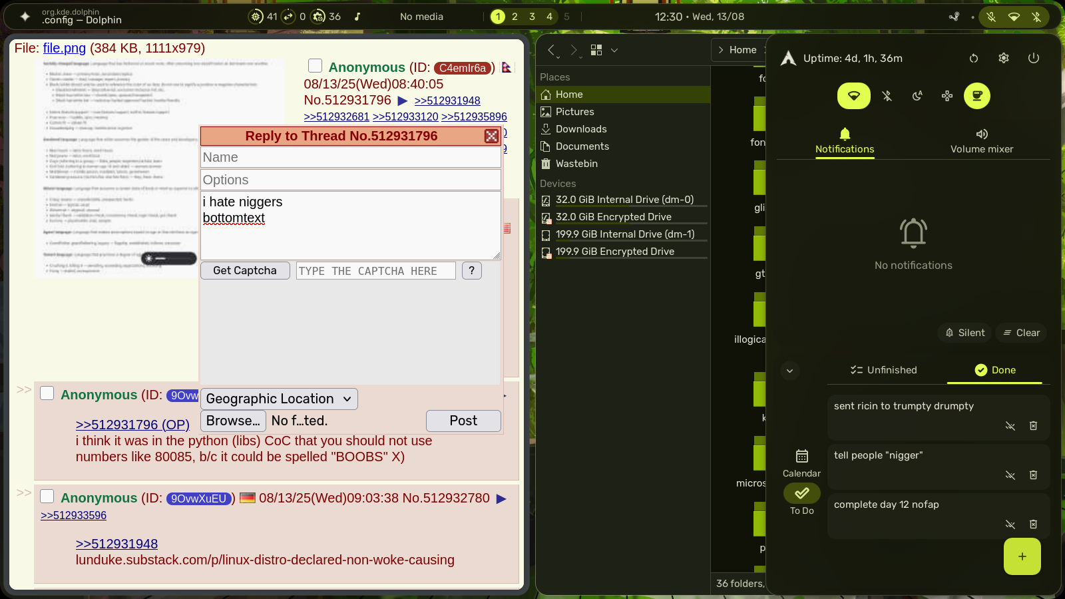
Task: Open the Wi-Fi tray icon in top bar
Action: coord(1014,17)
